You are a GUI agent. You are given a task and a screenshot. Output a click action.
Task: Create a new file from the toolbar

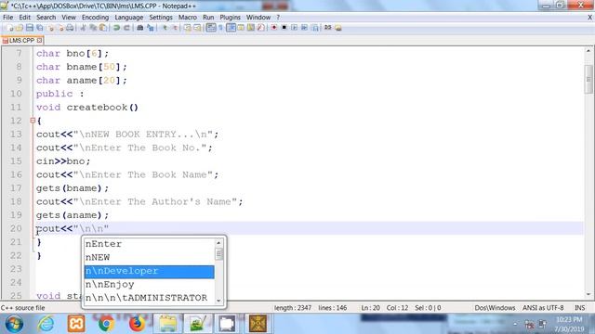10,28
